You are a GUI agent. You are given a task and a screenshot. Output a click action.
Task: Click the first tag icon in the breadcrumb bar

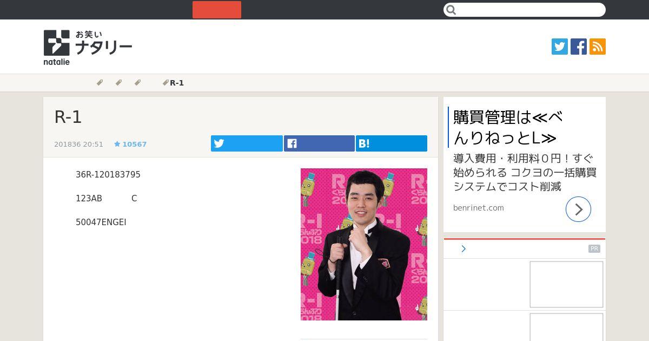[x=100, y=83]
